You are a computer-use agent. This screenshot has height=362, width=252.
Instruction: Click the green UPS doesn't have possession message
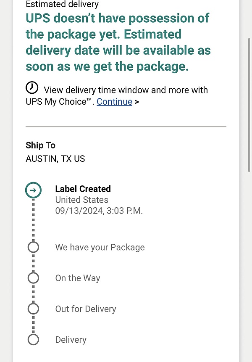pyautogui.click(x=118, y=42)
